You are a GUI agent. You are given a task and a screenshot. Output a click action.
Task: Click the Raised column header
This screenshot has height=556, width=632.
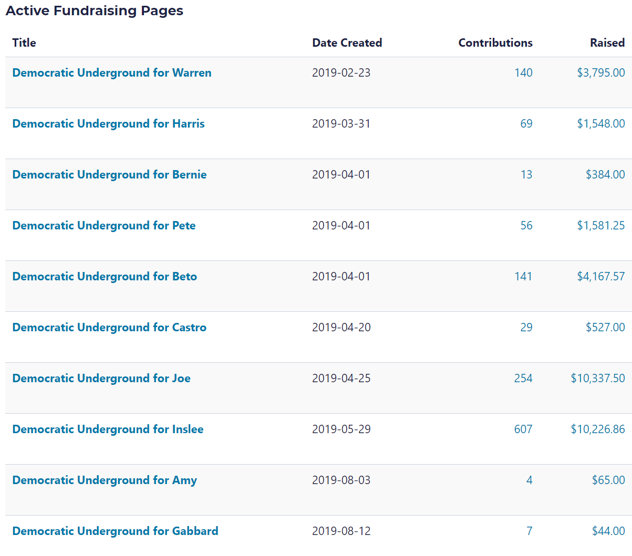coord(607,43)
